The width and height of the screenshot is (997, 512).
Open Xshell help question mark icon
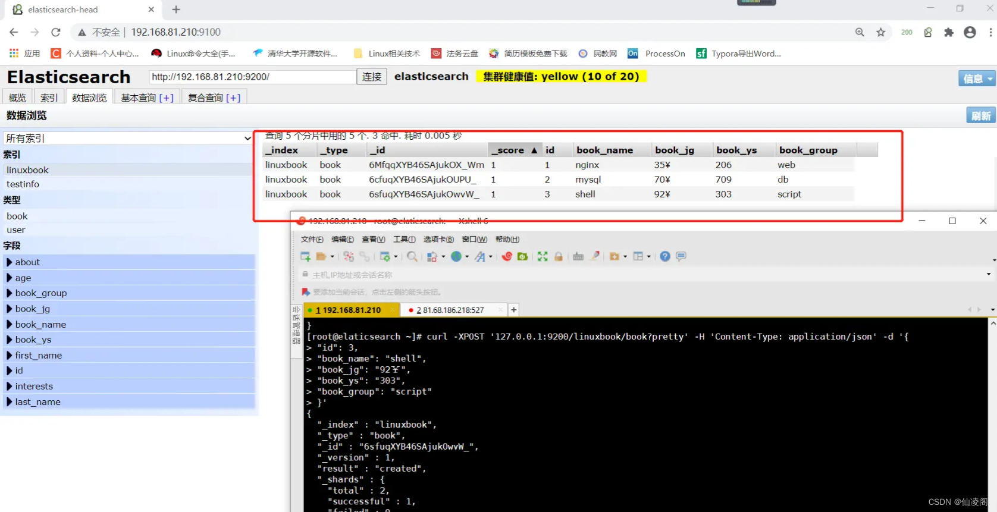665,256
